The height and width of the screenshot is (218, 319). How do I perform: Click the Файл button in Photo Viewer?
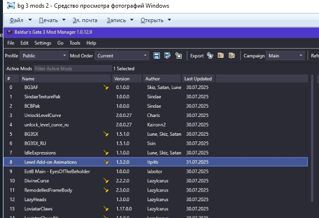coord(16,20)
